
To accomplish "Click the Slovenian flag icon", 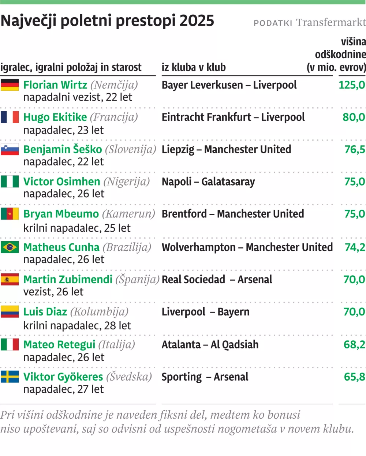I will [10, 149].
